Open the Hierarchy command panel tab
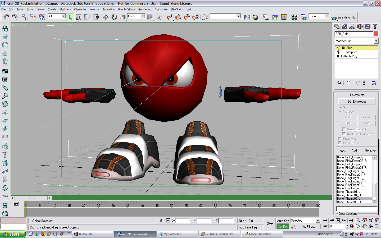This screenshot has width=381, height=238. (352, 26)
